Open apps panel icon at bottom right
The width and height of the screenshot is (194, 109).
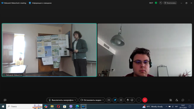[171, 100]
